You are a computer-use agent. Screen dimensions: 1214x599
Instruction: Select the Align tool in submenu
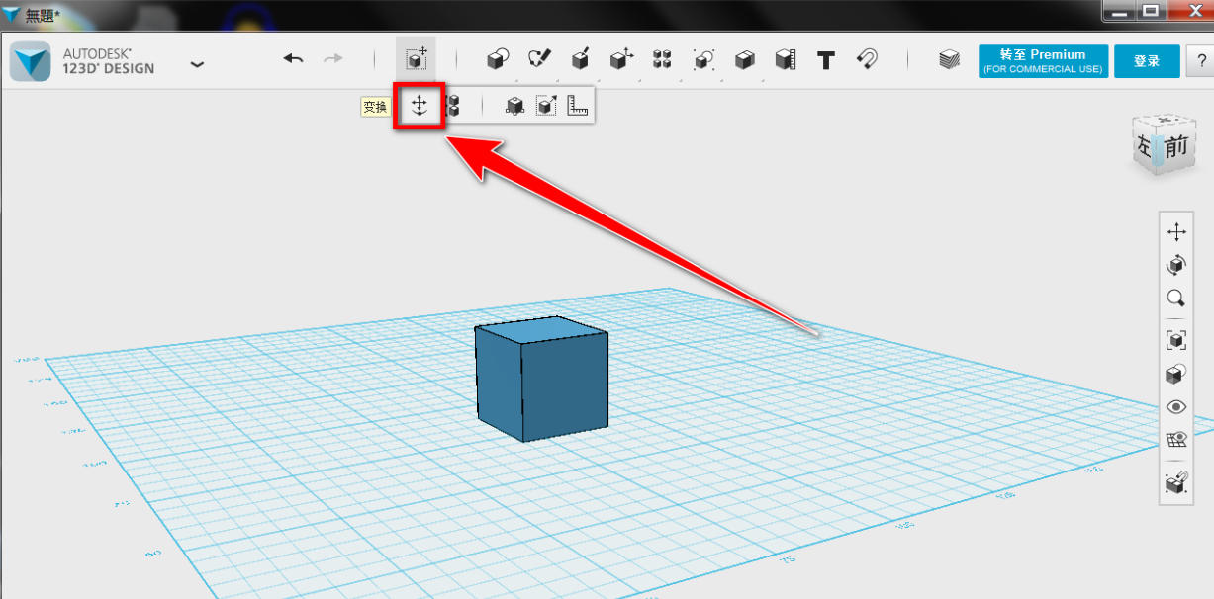pyautogui.click(x=451, y=105)
